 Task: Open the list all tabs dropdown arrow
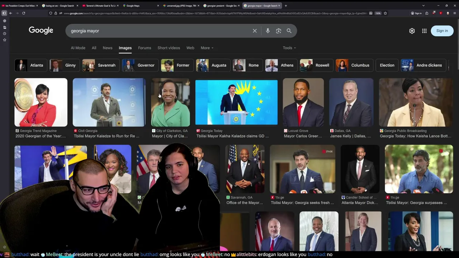pyautogui.click(x=423, y=6)
